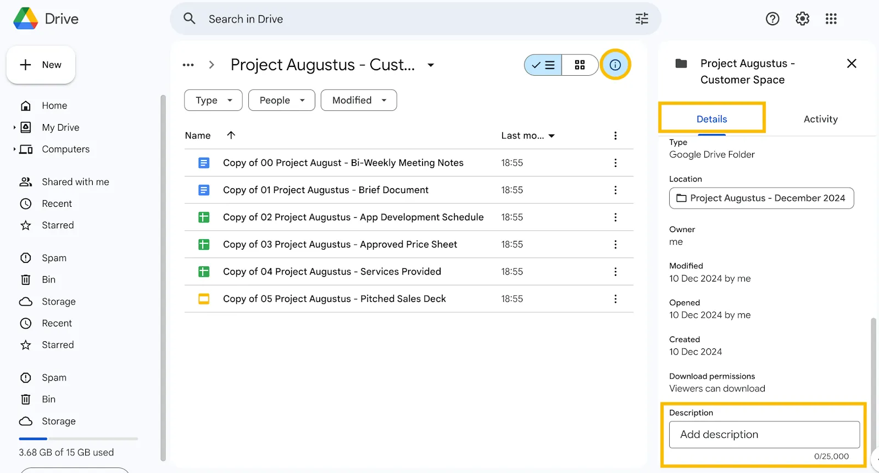This screenshot has width=879, height=473.
Task: Switch to grid layout view
Action: [x=580, y=65]
